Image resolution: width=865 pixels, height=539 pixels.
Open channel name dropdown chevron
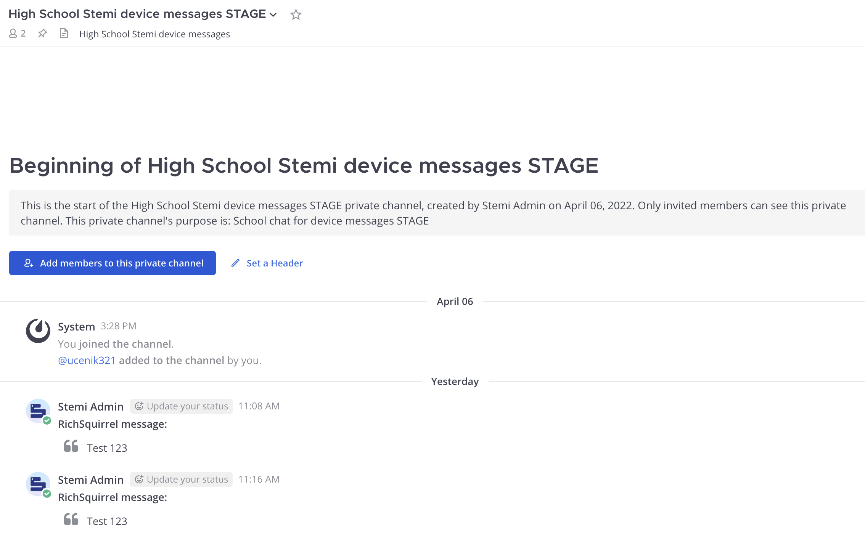(x=273, y=15)
